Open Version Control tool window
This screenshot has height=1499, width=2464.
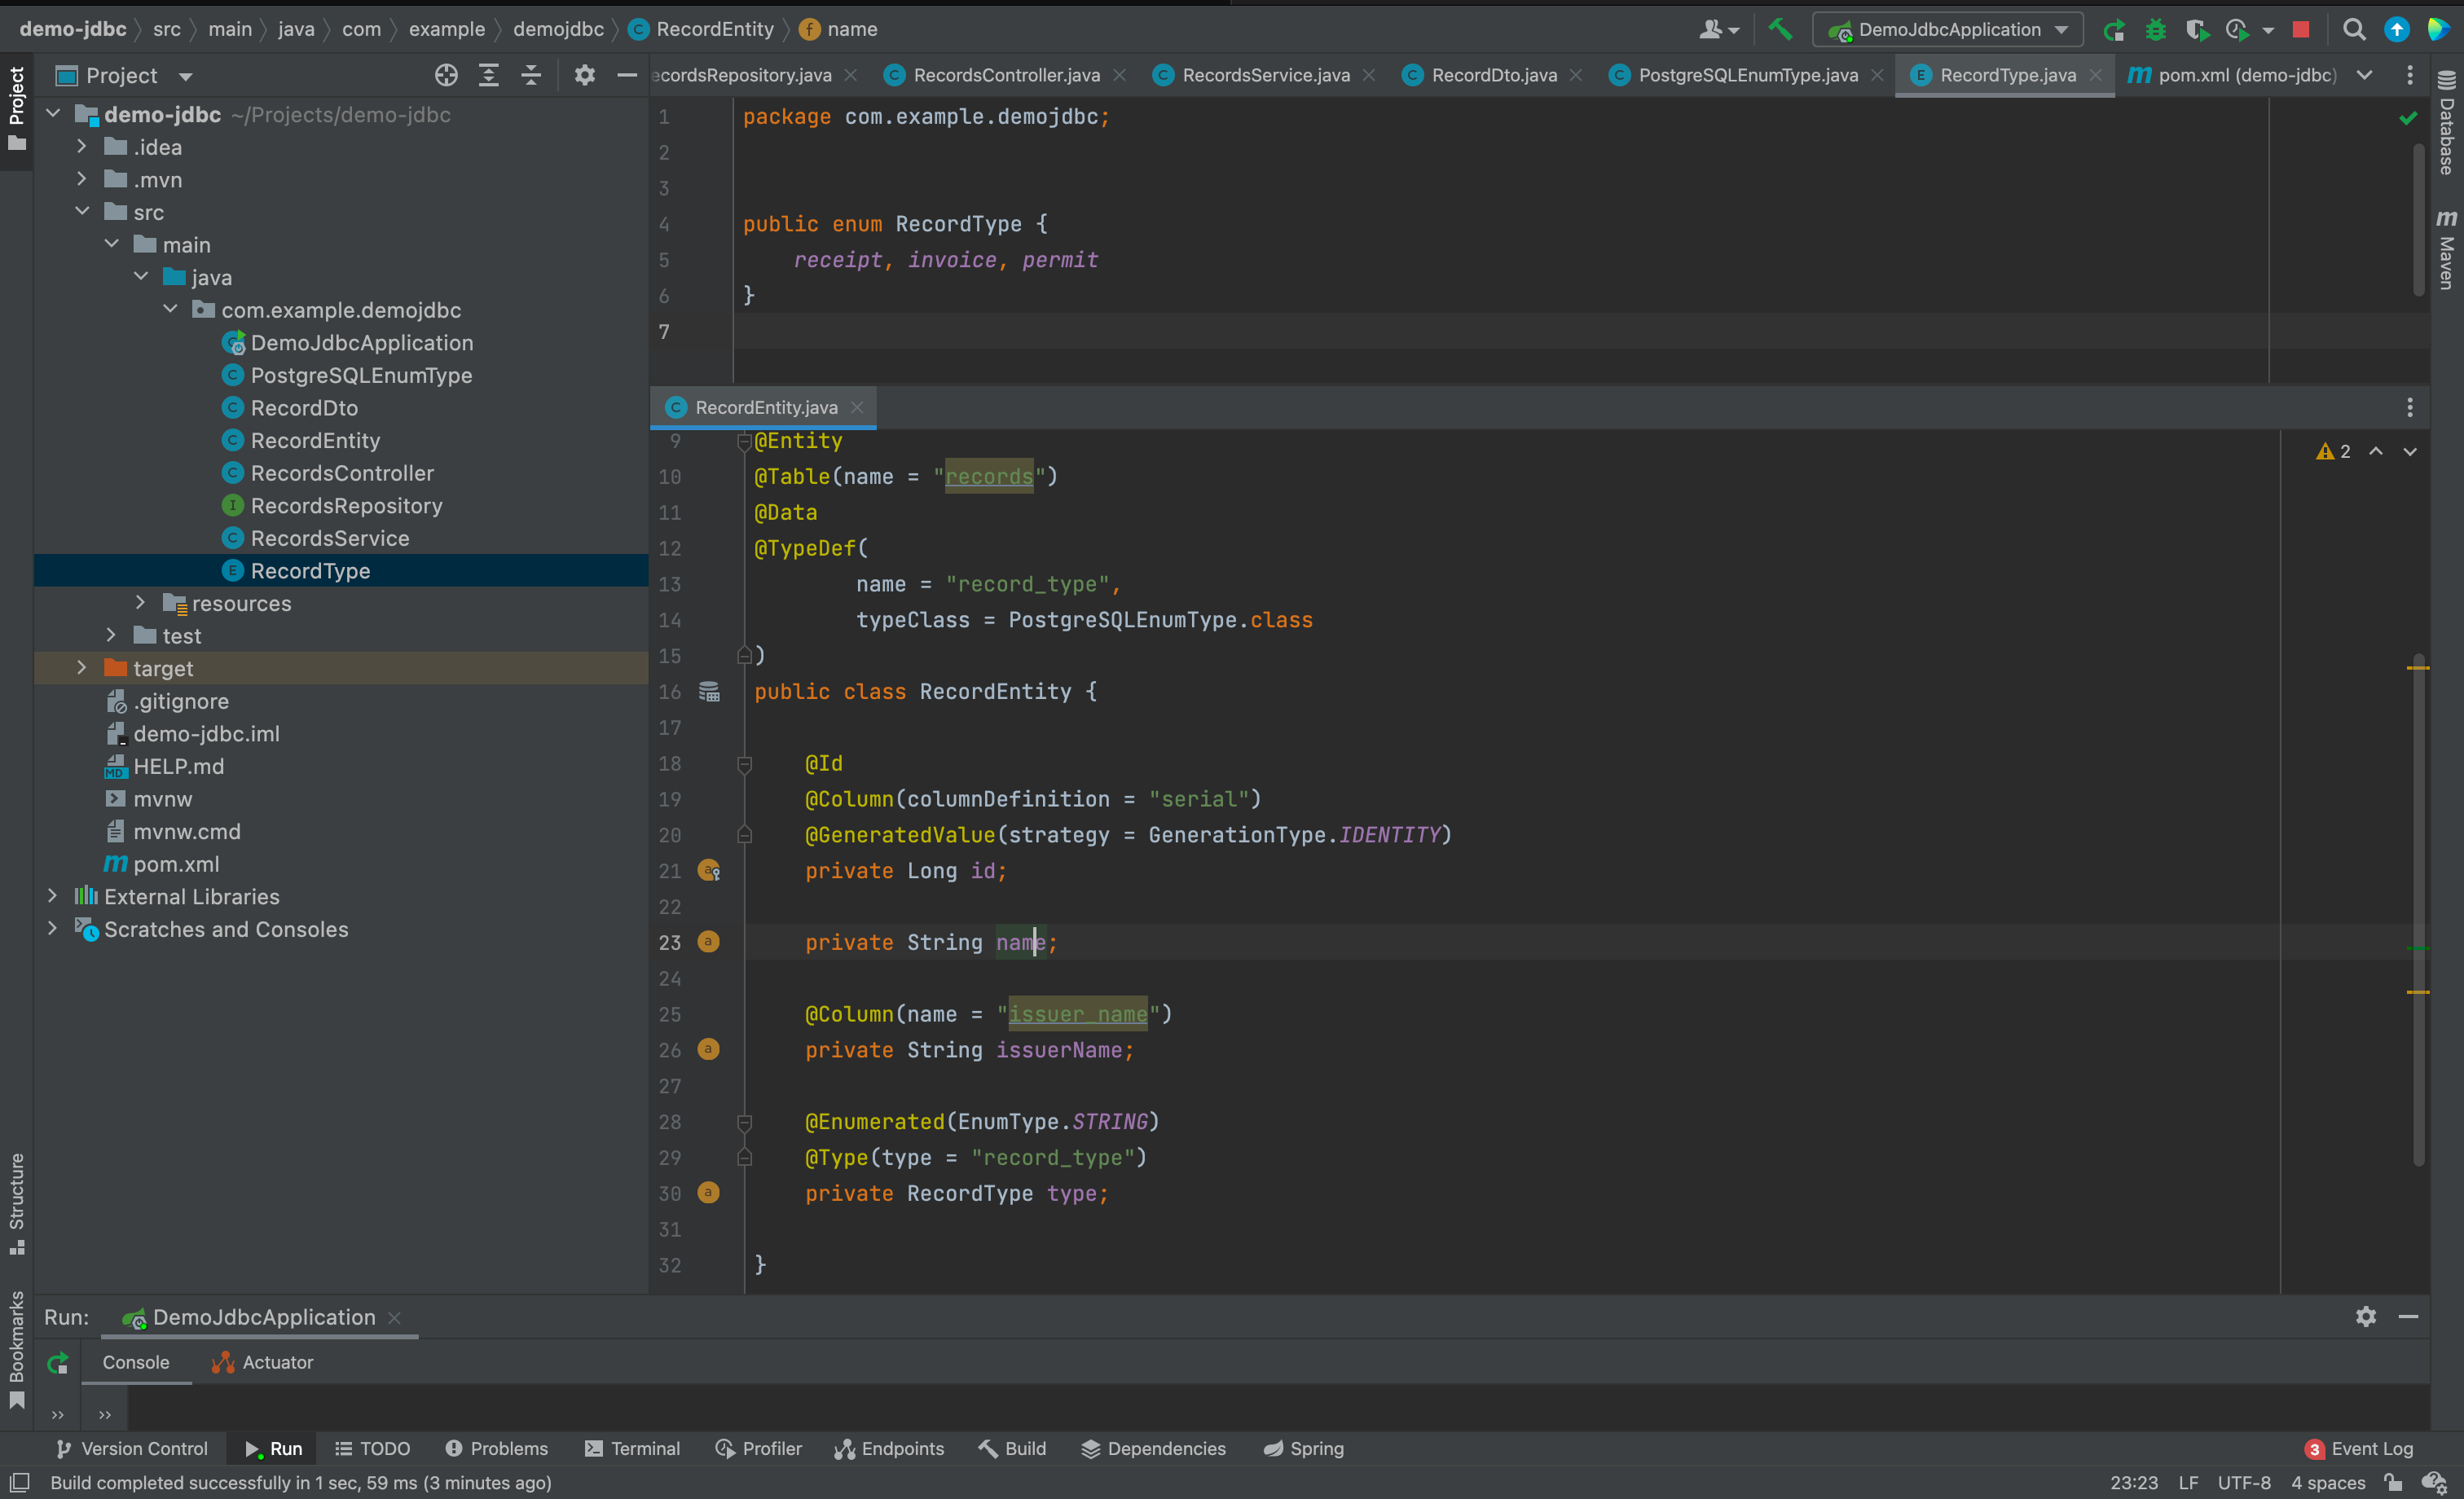pyautogui.click(x=132, y=1448)
